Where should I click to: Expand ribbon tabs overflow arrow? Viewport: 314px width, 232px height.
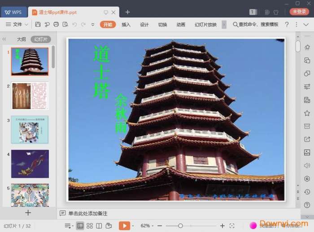click(224, 24)
